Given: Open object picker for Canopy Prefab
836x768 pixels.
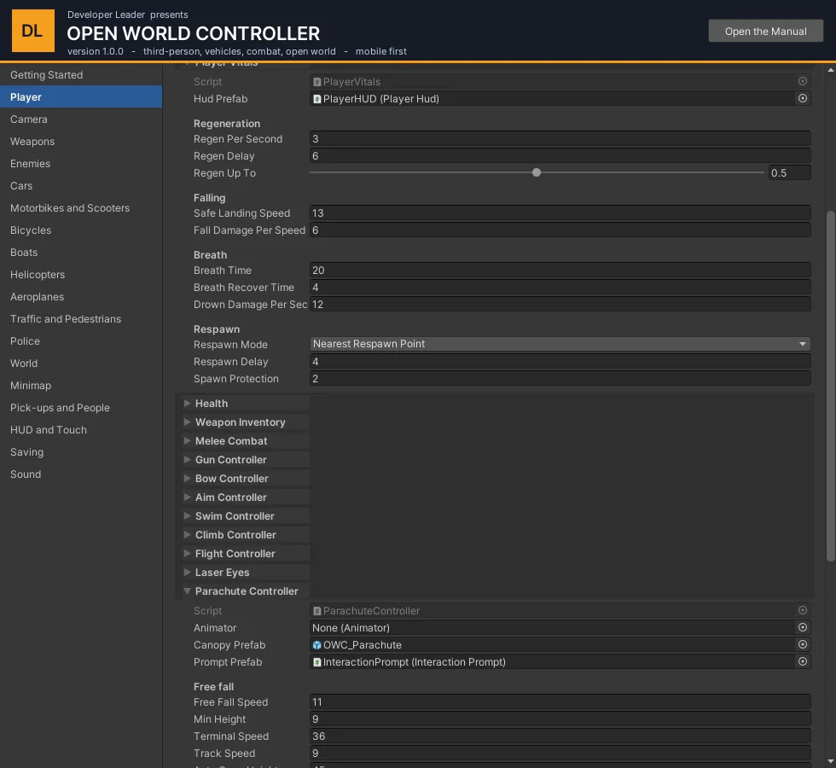Looking at the screenshot, I should [x=803, y=644].
